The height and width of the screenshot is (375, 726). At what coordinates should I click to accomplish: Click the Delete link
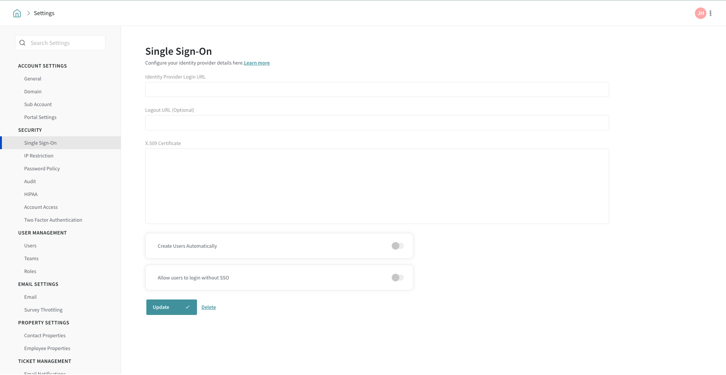[x=208, y=307]
